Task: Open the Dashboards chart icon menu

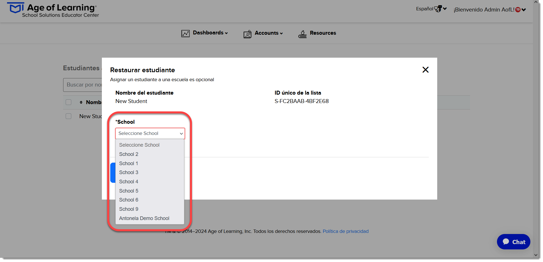Action: click(x=185, y=34)
